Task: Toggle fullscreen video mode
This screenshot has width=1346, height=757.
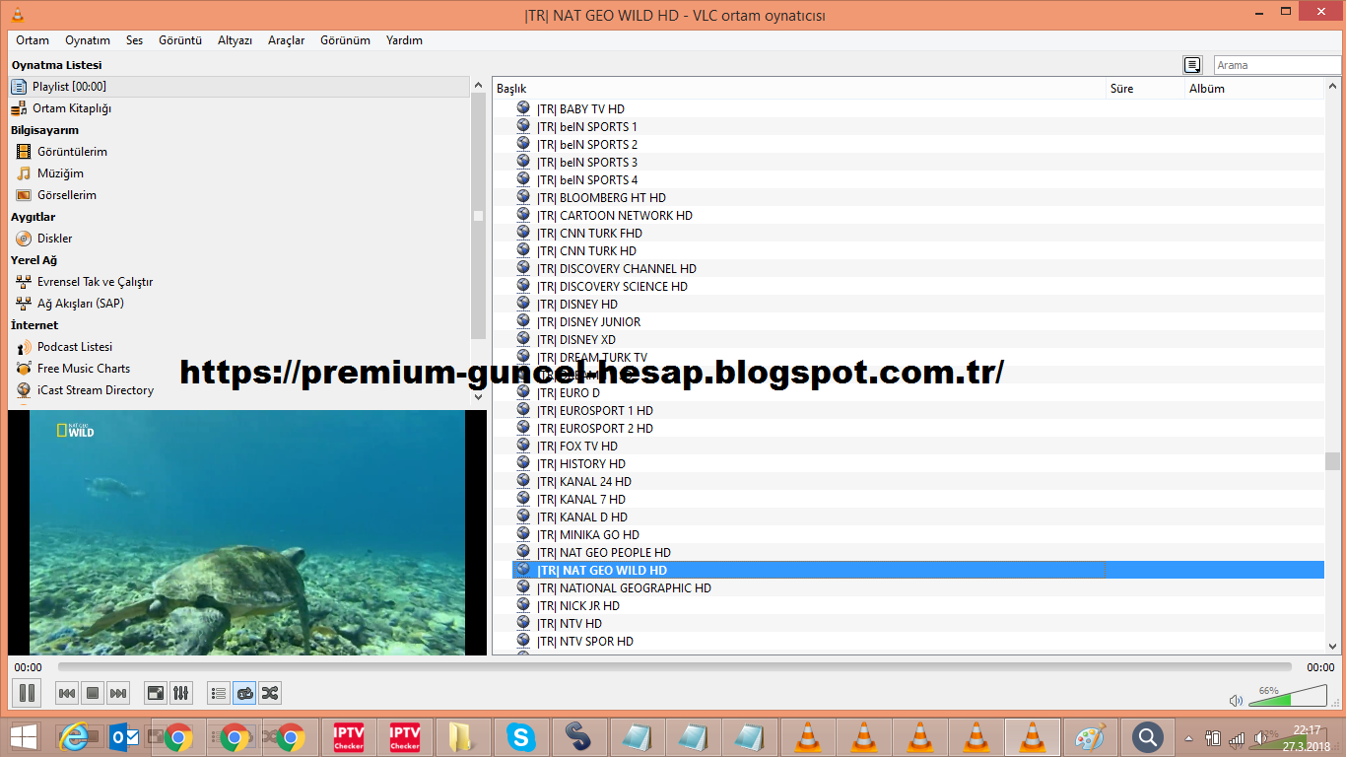Action: (x=156, y=693)
